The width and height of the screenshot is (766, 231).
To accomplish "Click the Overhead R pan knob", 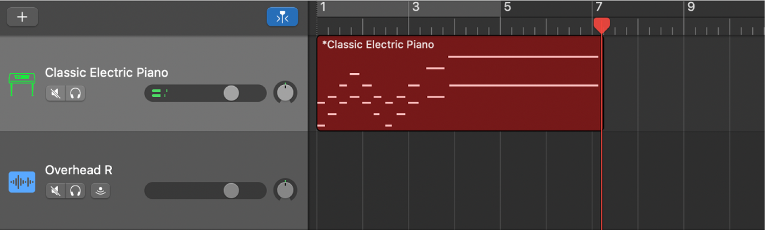I will [285, 190].
